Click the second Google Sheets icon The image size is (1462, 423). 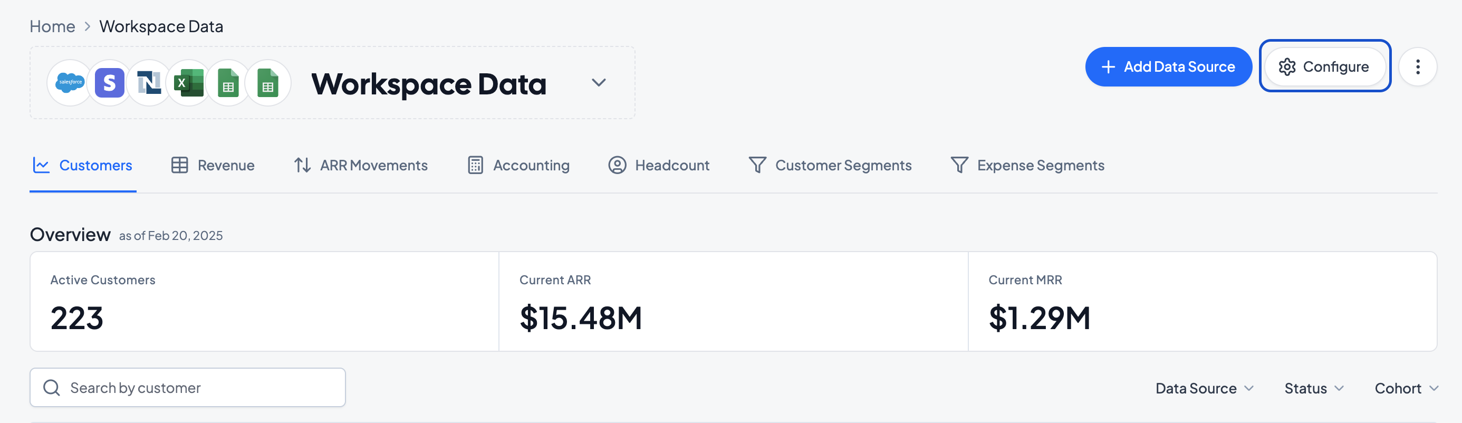coord(268,83)
